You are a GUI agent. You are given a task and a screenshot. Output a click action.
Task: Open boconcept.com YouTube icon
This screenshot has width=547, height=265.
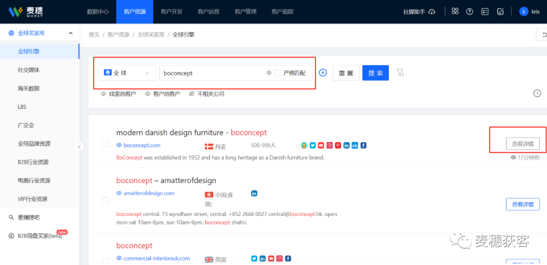click(321, 145)
